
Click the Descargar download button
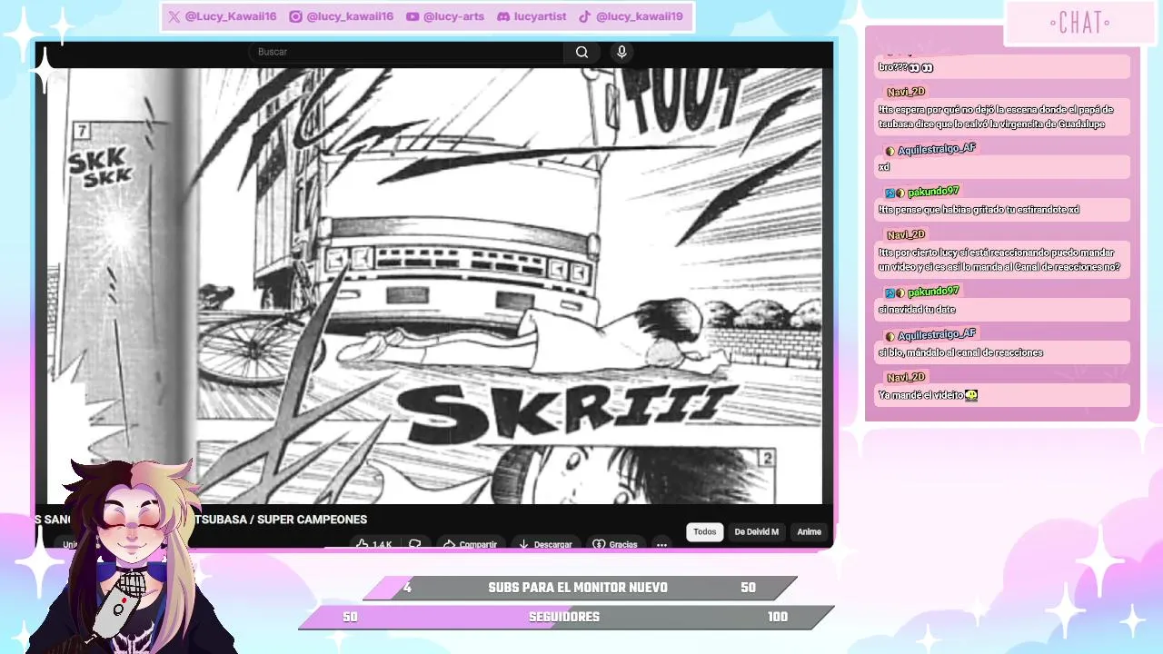545,544
